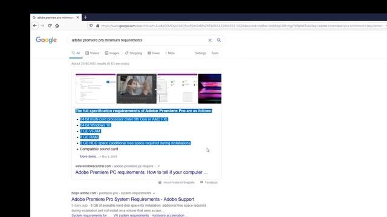The width and height of the screenshot is (387, 217).
Task: Open the first snippet thumbnail image
Action: pyautogui.click(x=96, y=89)
